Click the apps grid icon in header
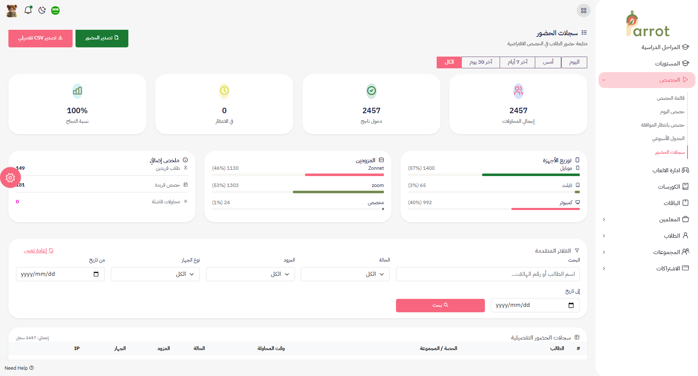The width and height of the screenshot is (698, 376). pyautogui.click(x=583, y=10)
